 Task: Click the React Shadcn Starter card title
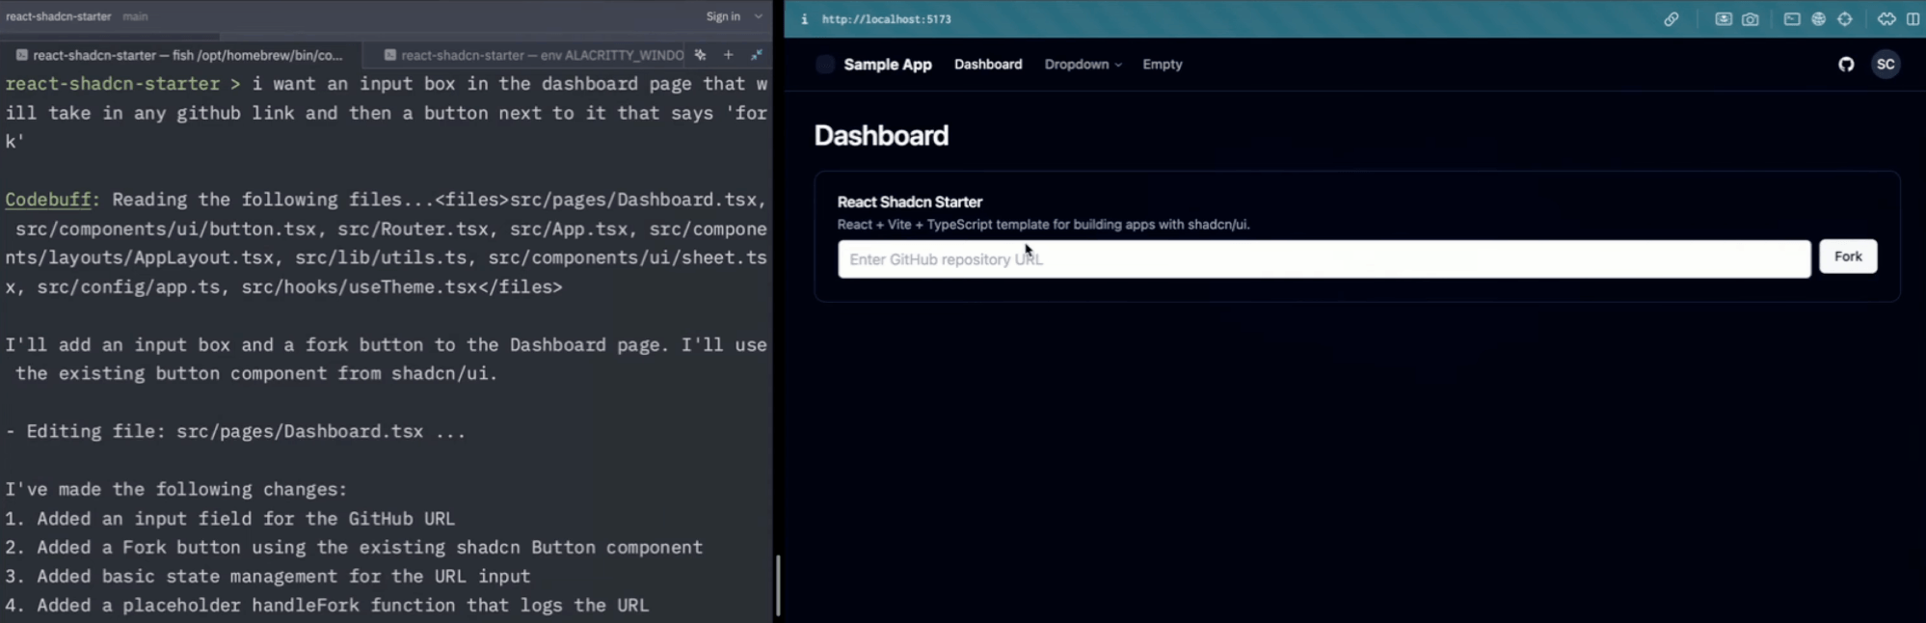pos(910,202)
